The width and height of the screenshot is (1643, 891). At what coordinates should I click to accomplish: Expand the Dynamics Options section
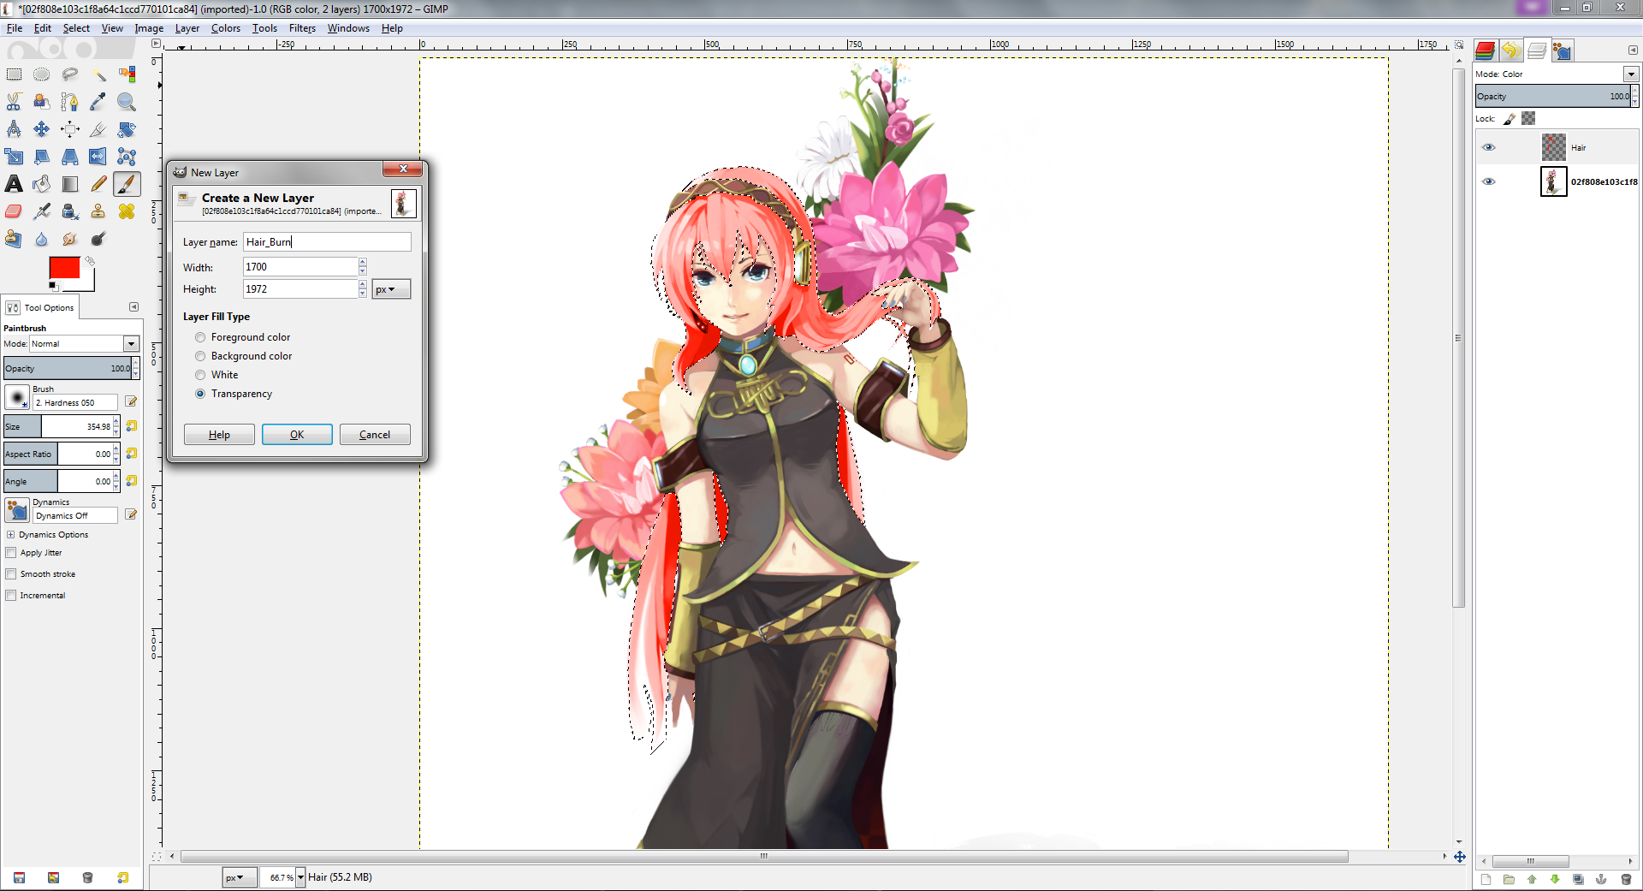pyautogui.click(x=10, y=535)
